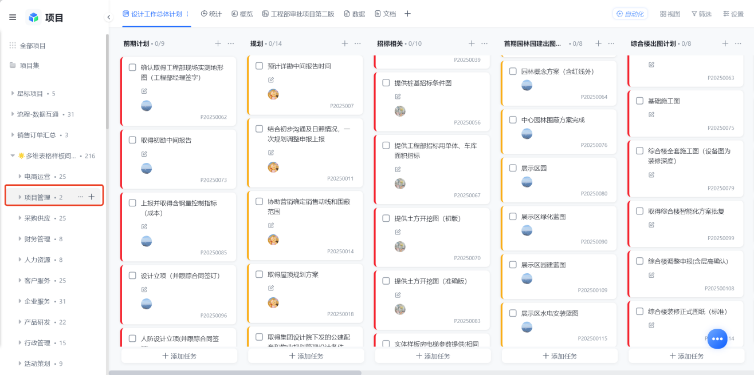Screen dimensions: 754x375
Task: Click the horizontal scrollbar at bottom
Action: 235,373
